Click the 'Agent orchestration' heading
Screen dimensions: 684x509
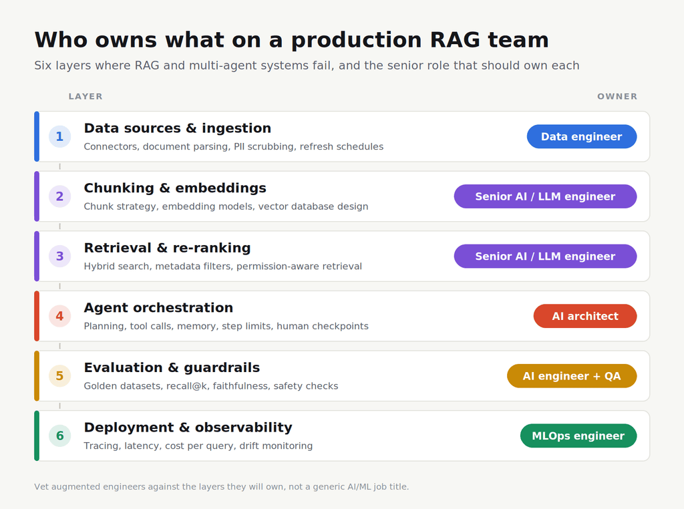click(x=158, y=307)
